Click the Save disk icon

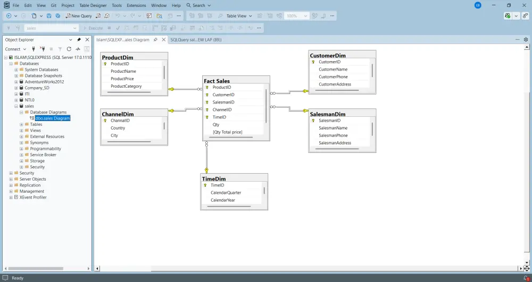tap(49, 16)
